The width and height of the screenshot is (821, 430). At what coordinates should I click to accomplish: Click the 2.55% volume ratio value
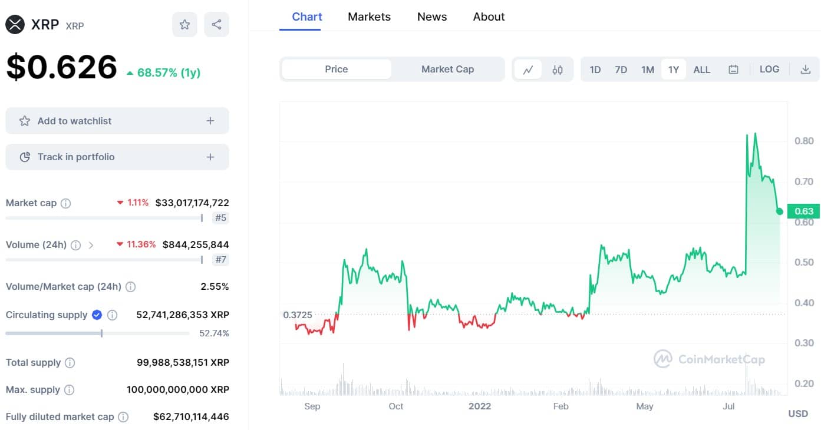[215, 287]
